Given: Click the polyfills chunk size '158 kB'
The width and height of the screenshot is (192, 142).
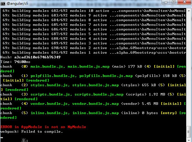Looking at the screenshot, I should point(170,76).
